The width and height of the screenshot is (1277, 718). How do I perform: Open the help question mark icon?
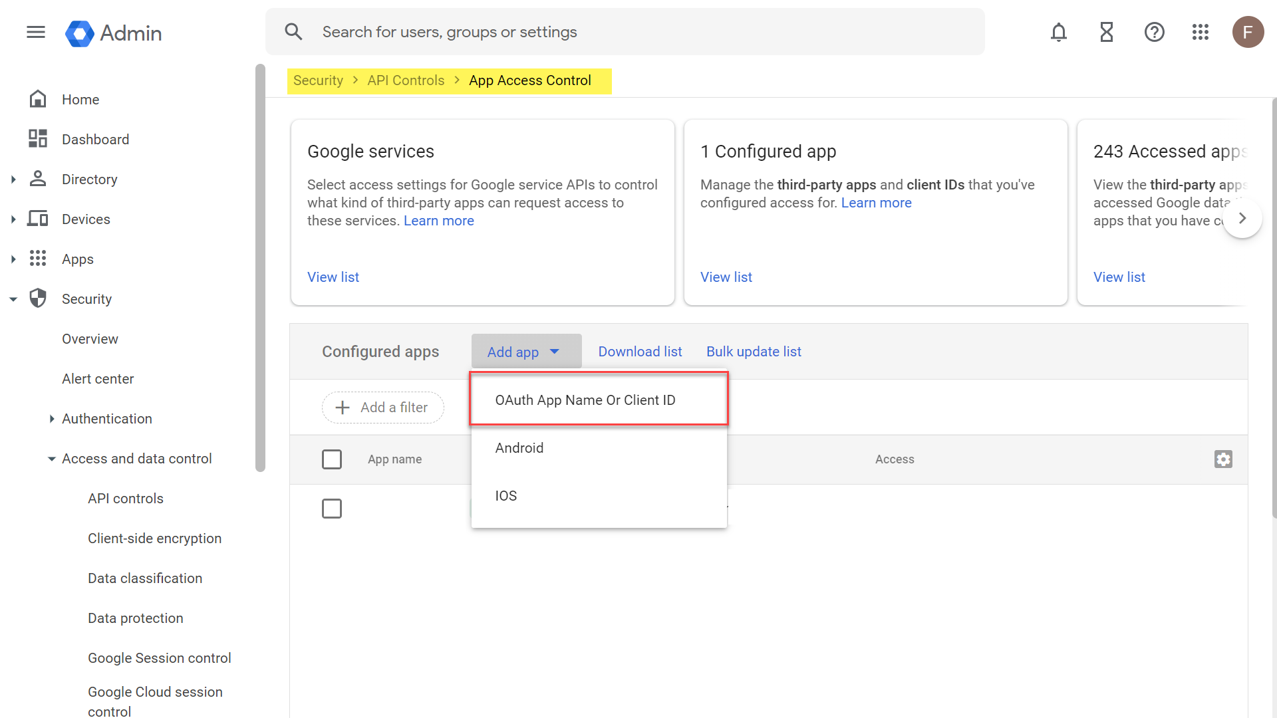click(1155, 32)
